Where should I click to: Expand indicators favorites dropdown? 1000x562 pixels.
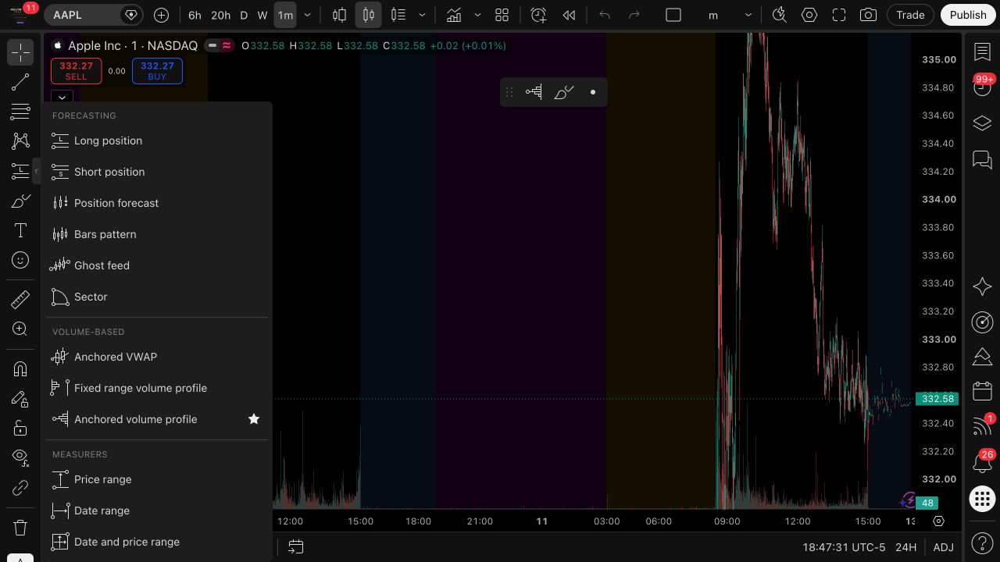point(477,15)
